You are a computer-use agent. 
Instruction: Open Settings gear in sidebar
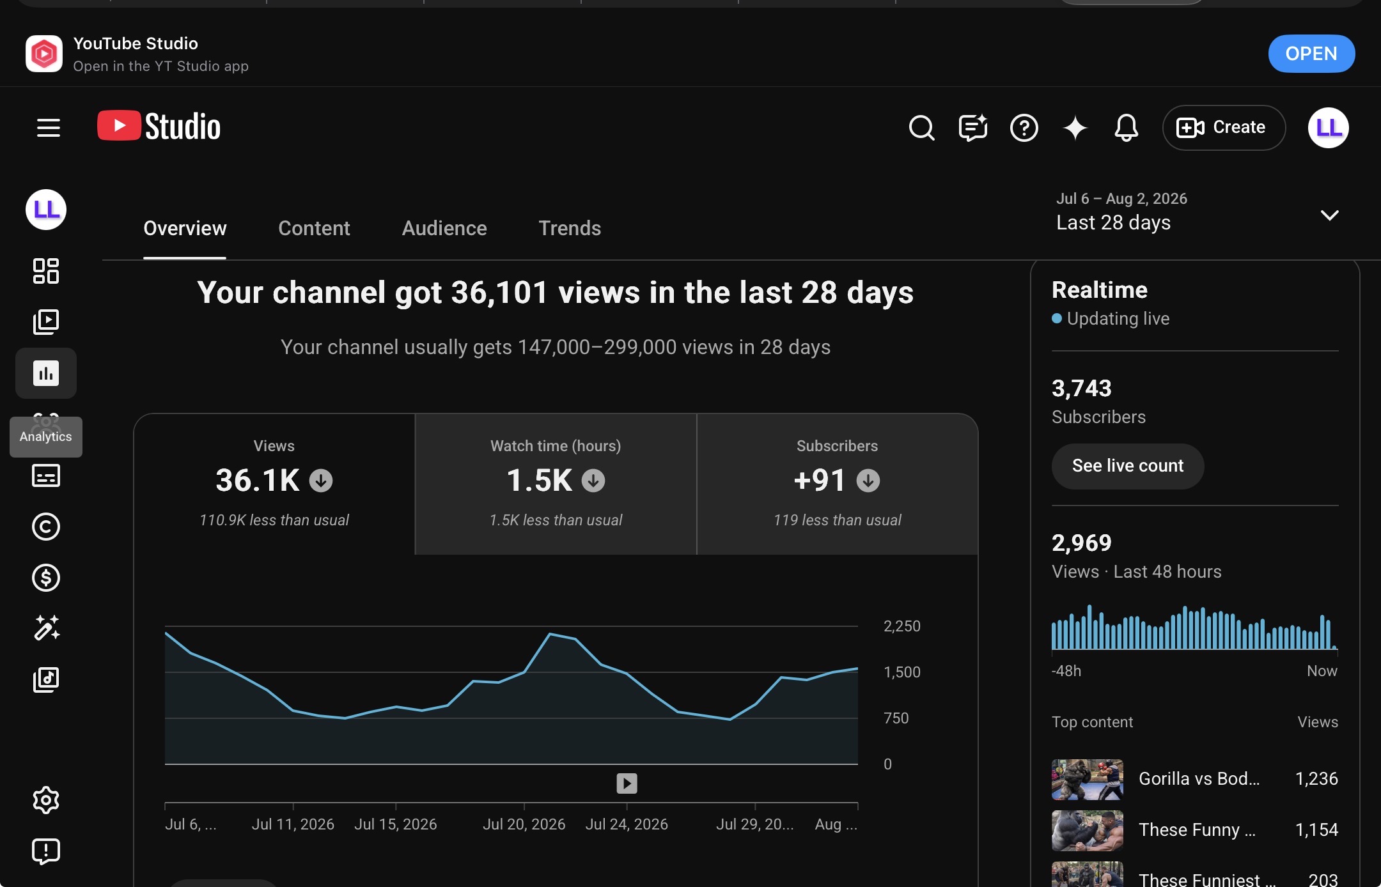point(46,800)
